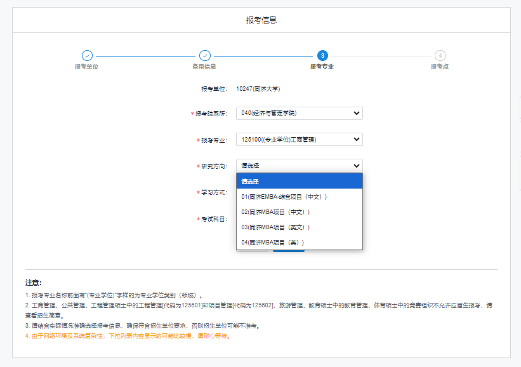
Task: Choose the highlighted 请选择 default option
Action: click(298, 181)
